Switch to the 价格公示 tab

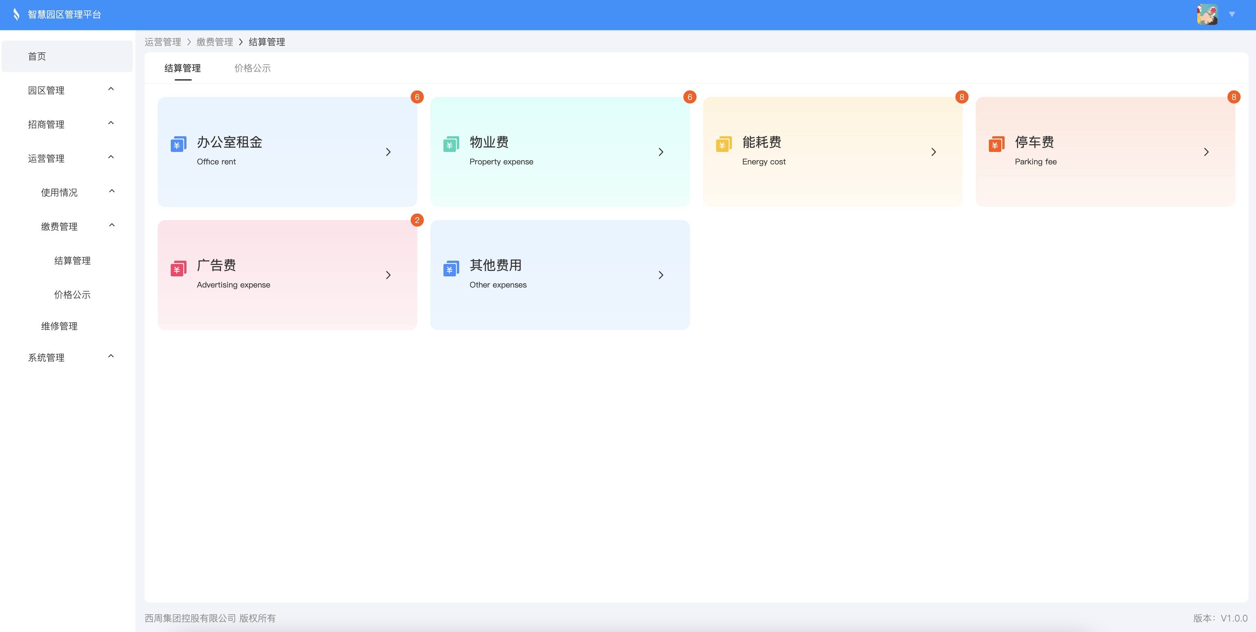[x=252, y=68]
